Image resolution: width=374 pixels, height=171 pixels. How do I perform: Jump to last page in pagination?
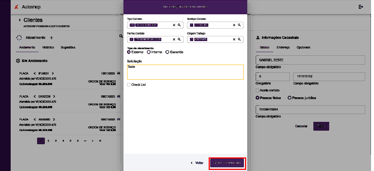click(x=100, y=141)
